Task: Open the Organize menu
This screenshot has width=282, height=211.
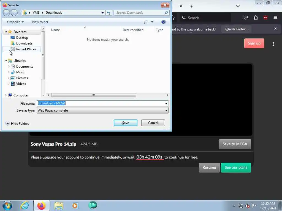Action: pos(15,22)
